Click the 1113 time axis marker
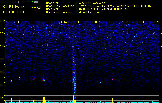Image resolution: width=162 pixels, height=103 pixels. tap(48, 22)
